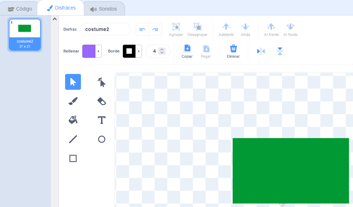Screen dimensions: 353x207
Task: Switch to the Código tab
Action: point(20,9)
